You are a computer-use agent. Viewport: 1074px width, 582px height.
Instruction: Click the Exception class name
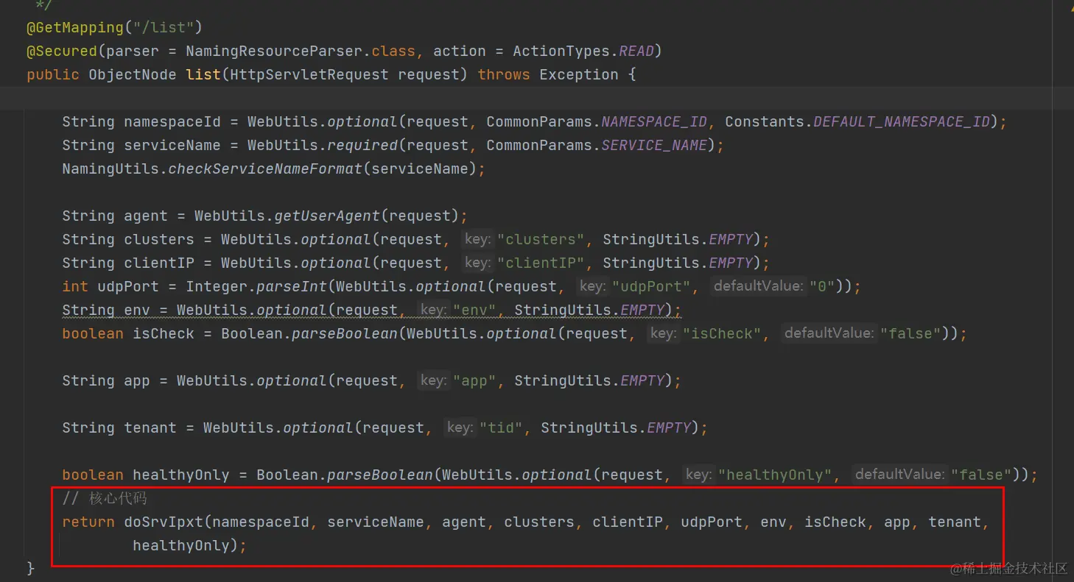click(579, 74)
